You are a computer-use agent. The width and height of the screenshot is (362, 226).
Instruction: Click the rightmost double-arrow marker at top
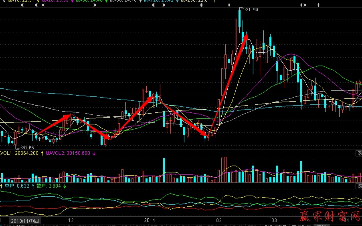click(318, 5)
